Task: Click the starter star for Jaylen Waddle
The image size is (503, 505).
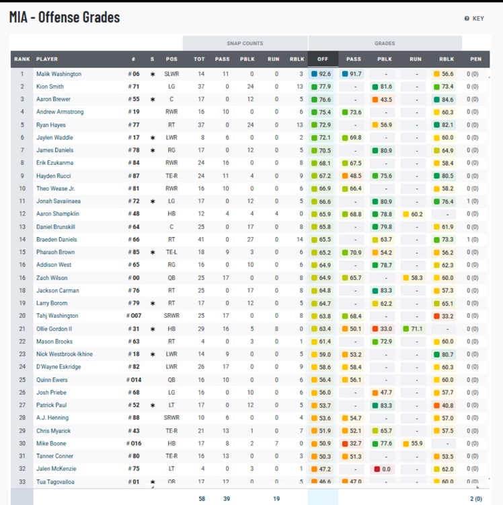Action: (x=153, y=137)
